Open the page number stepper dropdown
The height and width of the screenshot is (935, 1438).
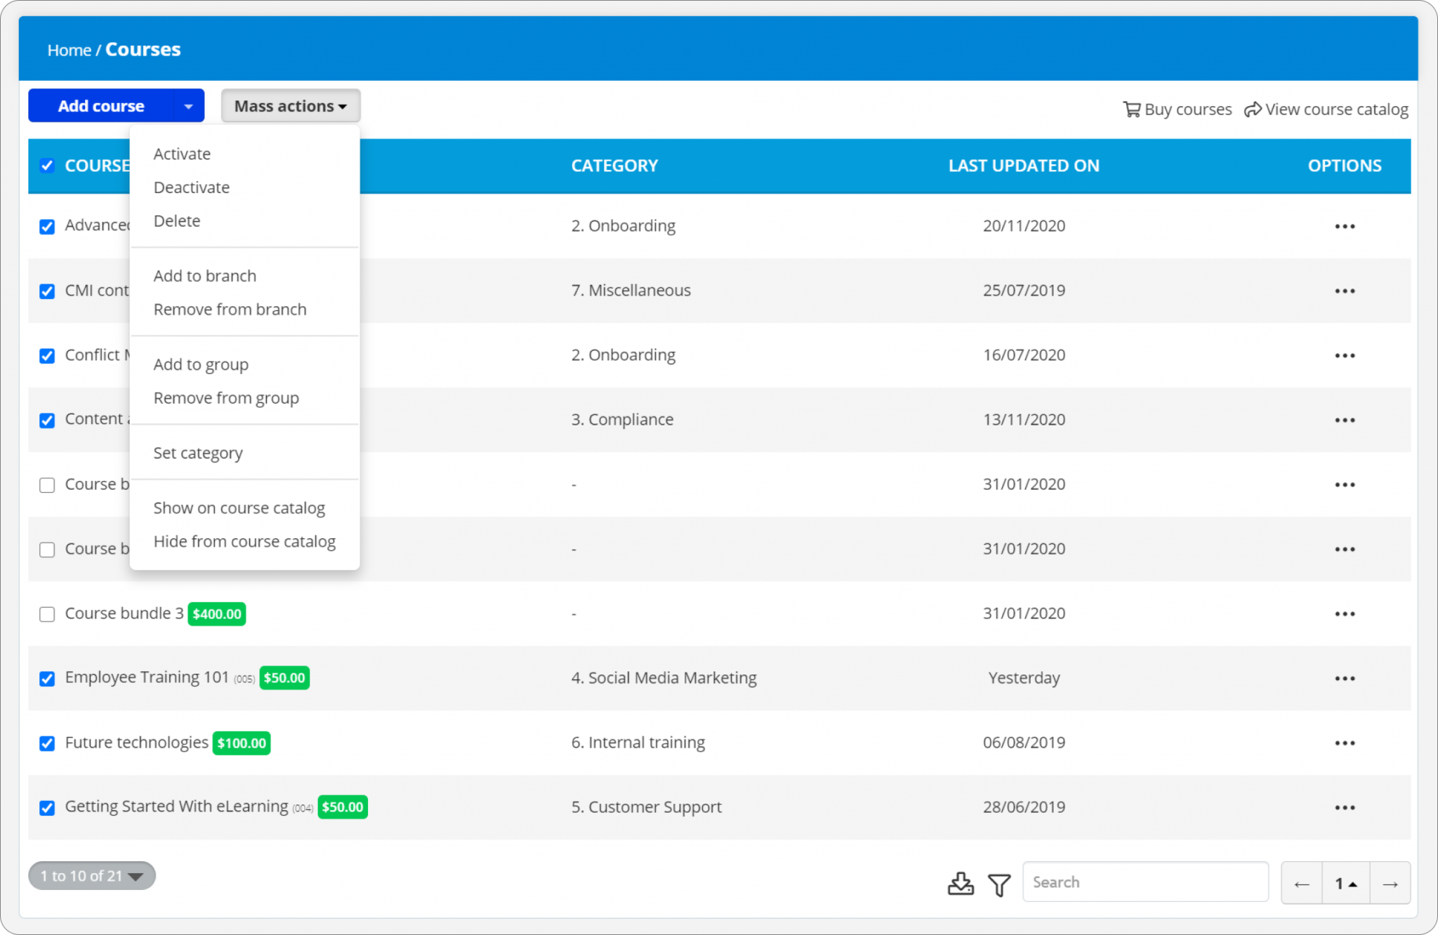[1346, 883]
